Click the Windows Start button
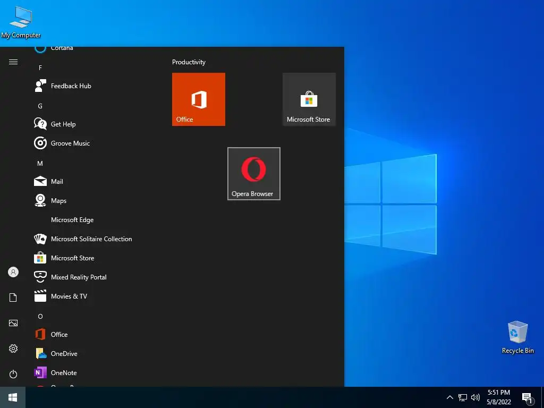The height and width of the screenshot is (408, 544). click(x=13, y=397)
